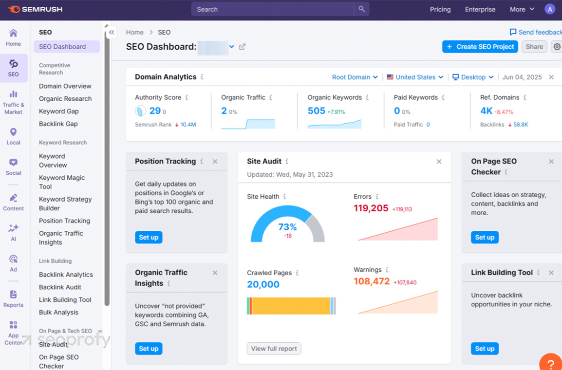Focus the top Search field
This screenshot has width=562, height=370.
272,9
